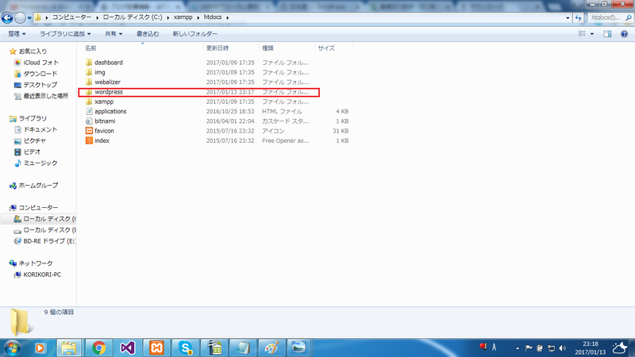This screenshot has height=357, width=635.
Task: Open the volume speaker tray icon
Action: 563,348
